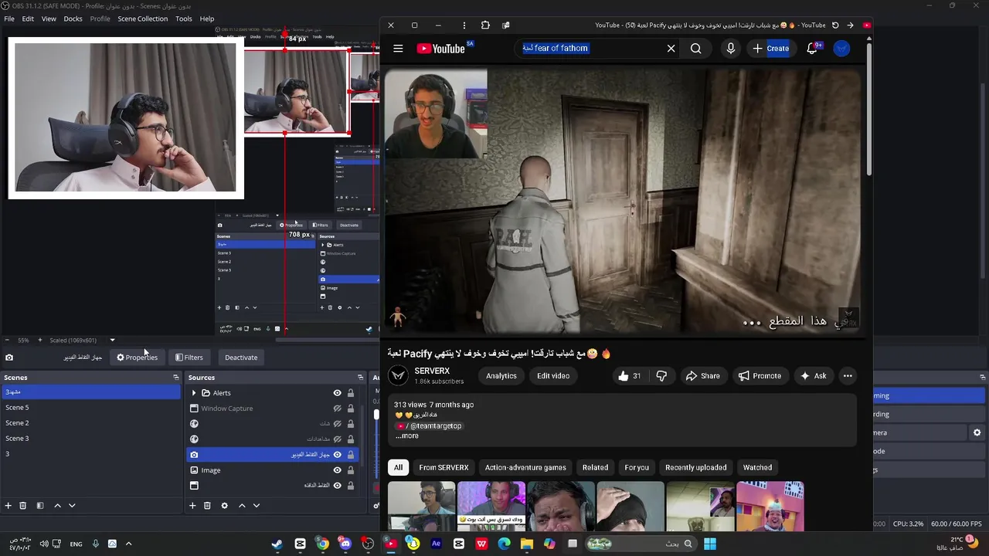Image resolution: width=989 pixels, height=556 pixels.
Task: Open the YouTube Create button
Action: click(770, 49)
